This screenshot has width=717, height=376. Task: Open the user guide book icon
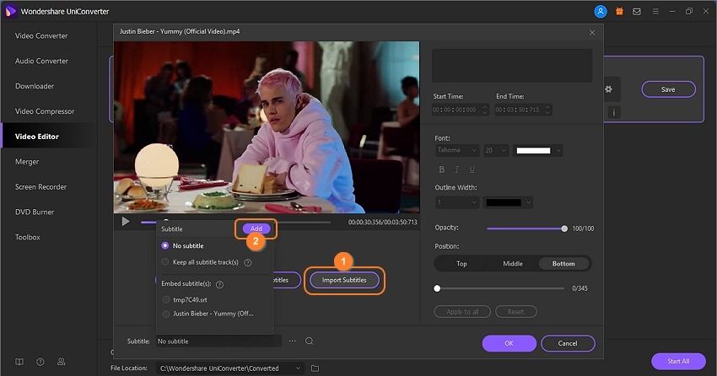[19, 362]
